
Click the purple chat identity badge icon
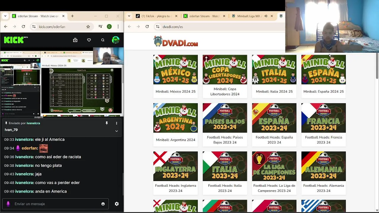click(x=8, y=204)
